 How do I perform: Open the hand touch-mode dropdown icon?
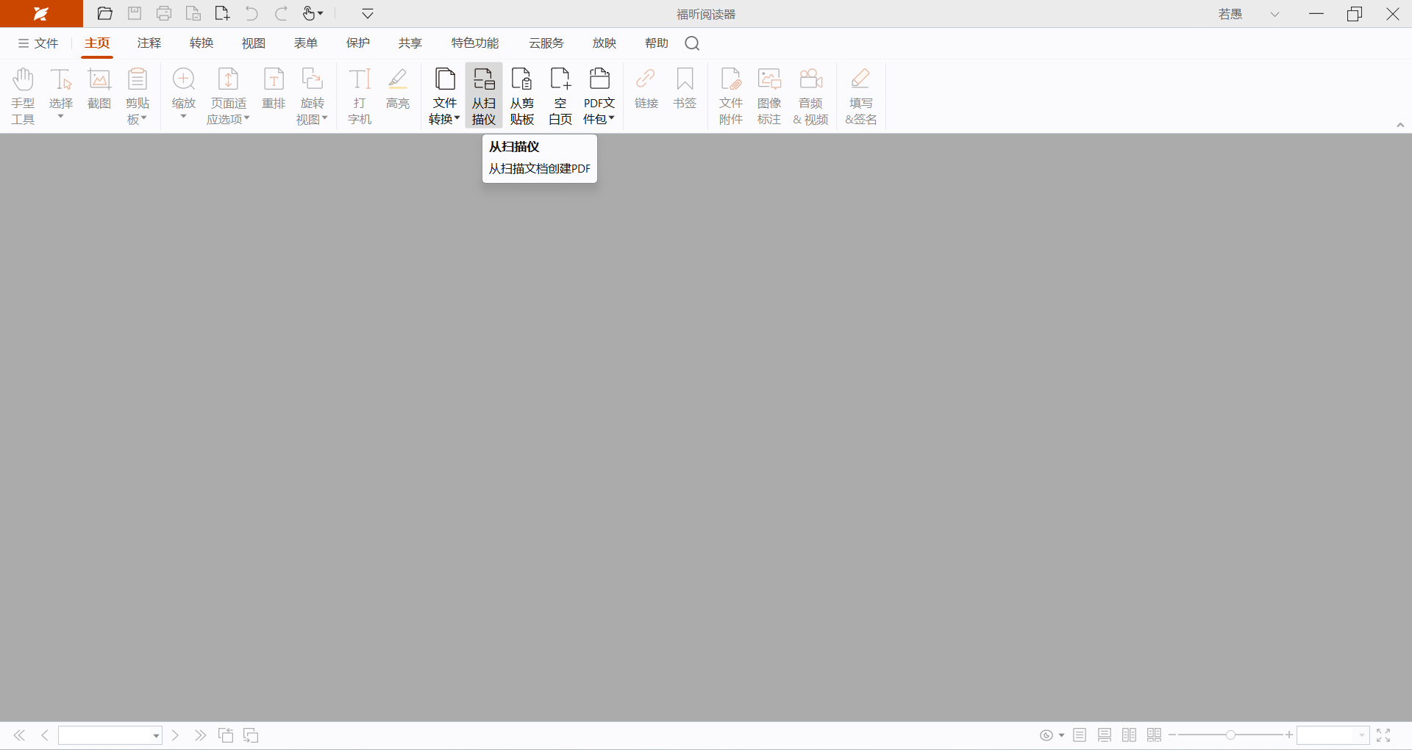click(313, 14)
